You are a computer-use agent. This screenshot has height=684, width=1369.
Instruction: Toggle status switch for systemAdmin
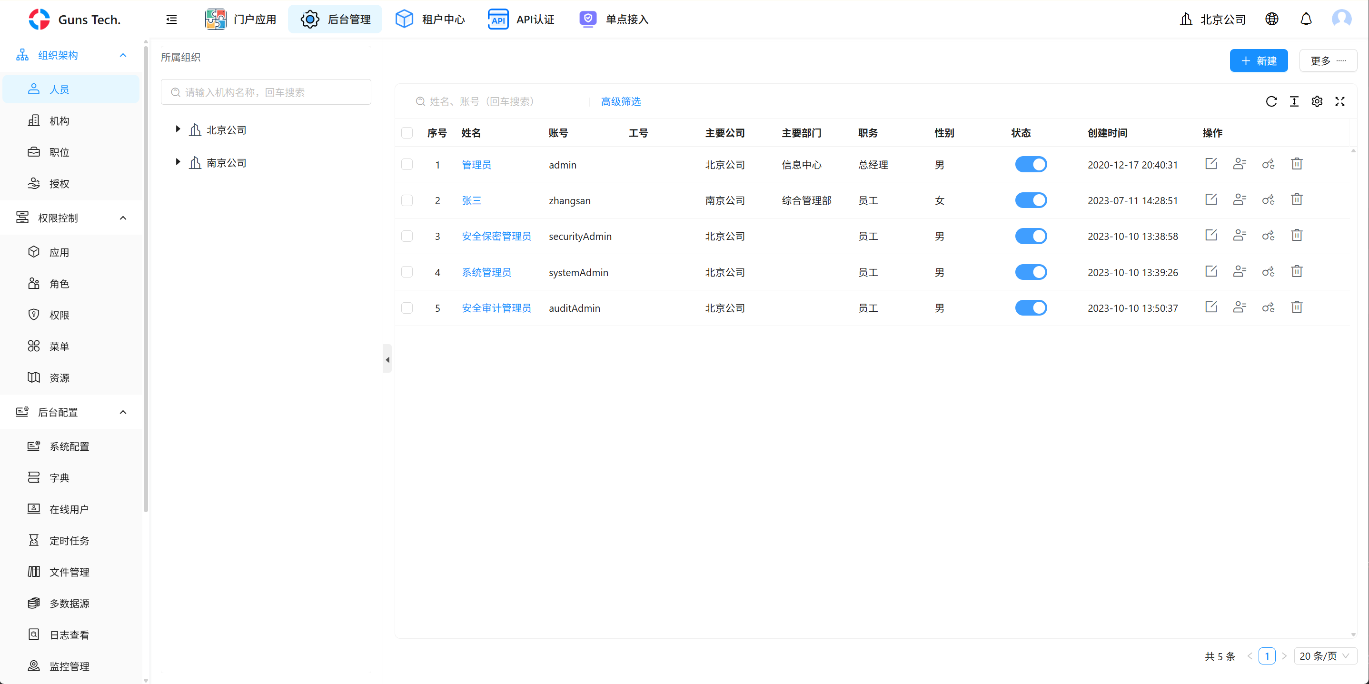coord(1031,272)
